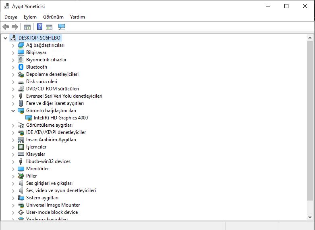This screenshot has width=315, height=230.
Task: Open the Dosya menu
Action: point(11,17)
